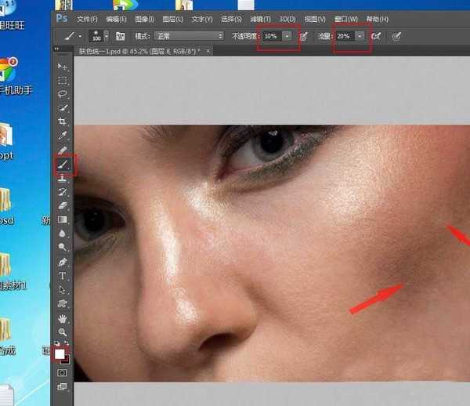Select the 肤色统一1.psd document tab
The image size is (470, 406).
point(137,50)
